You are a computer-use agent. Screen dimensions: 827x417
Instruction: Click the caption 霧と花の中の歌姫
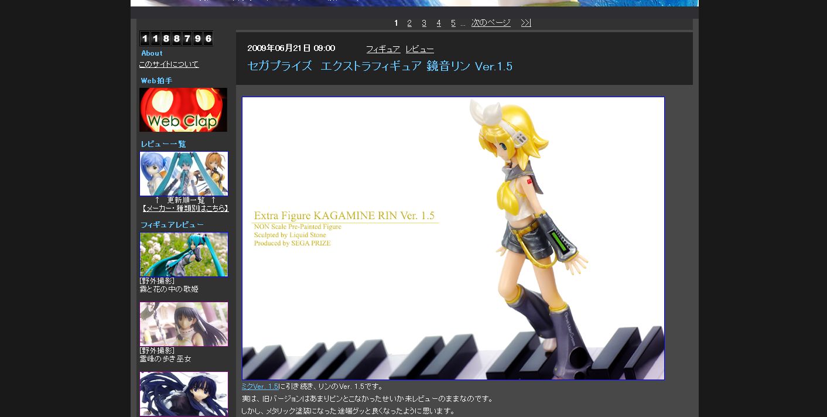(169, 289)
